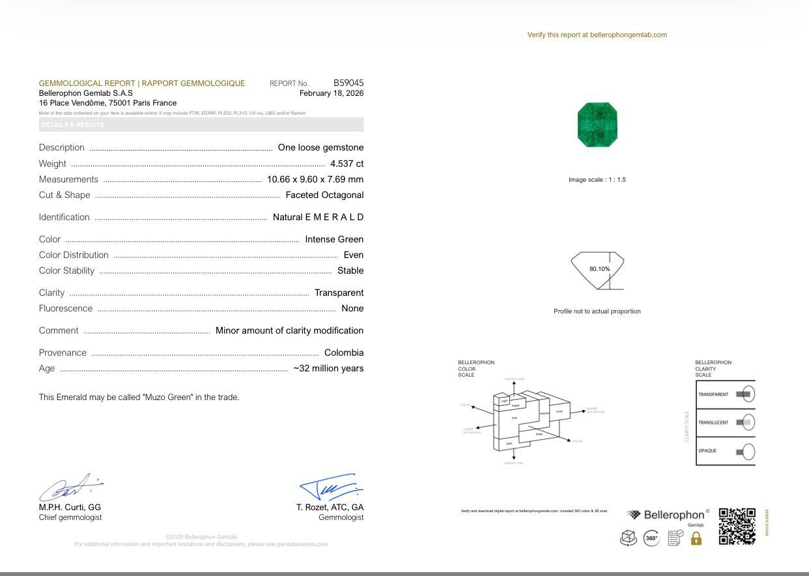Expand the DETAILS & RESULTS section header
809x576 pixels.
202,124
